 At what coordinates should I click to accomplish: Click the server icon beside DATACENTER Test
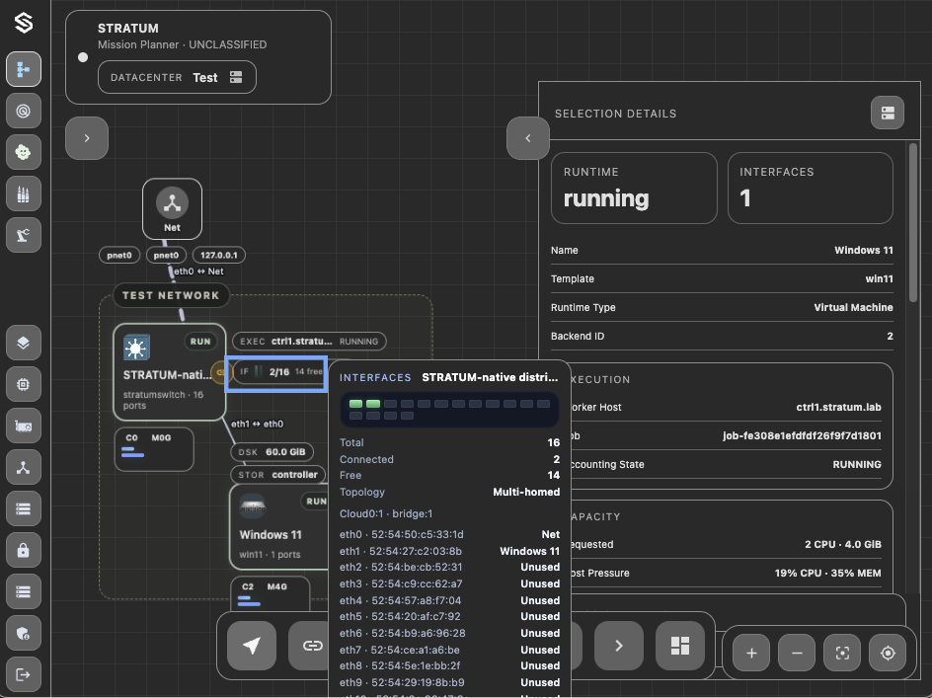click(x=236, y=77)
